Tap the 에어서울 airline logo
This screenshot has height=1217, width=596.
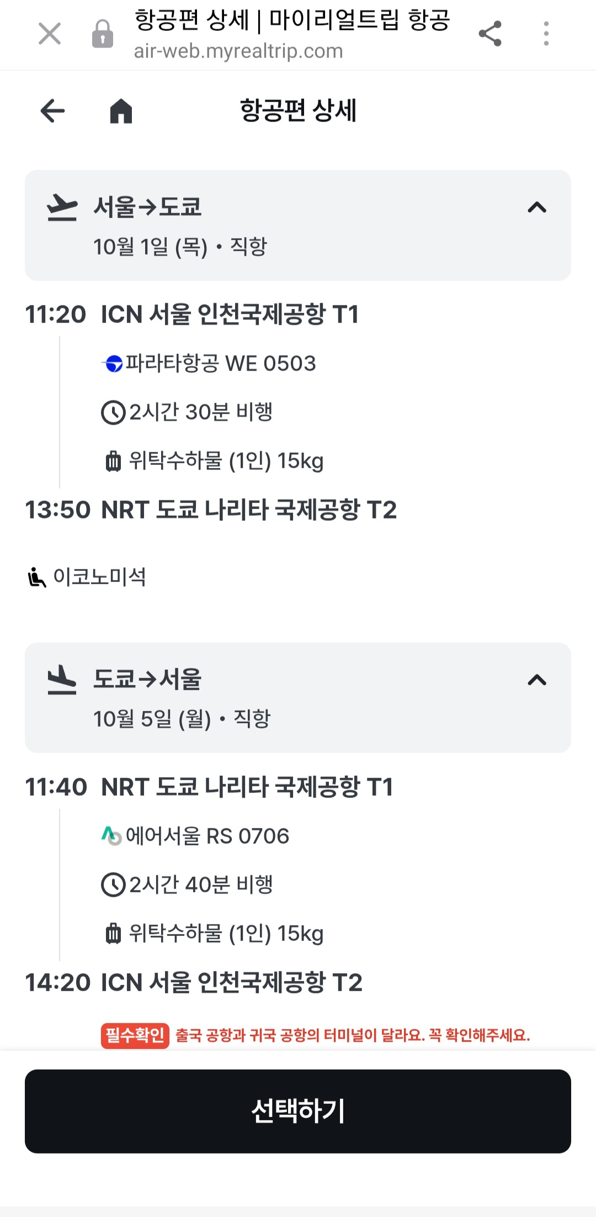coord(111,836)
